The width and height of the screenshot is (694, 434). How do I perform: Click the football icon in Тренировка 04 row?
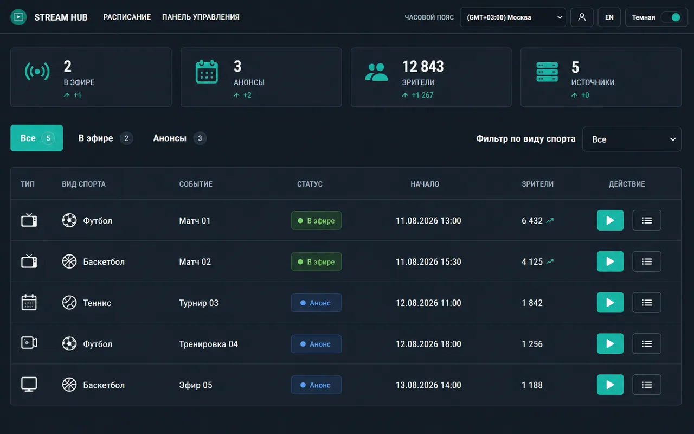pos(69,343)
